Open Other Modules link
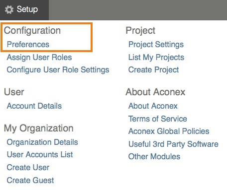This screenshot has height=190, width=227. (154, 156)
